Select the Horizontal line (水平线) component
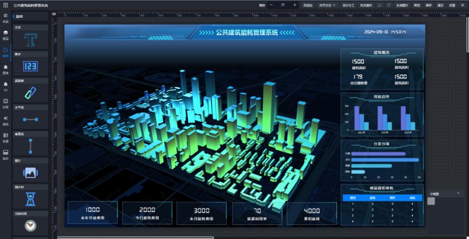The height and width of the screenshot is (239, 469). tap(30, 119)
